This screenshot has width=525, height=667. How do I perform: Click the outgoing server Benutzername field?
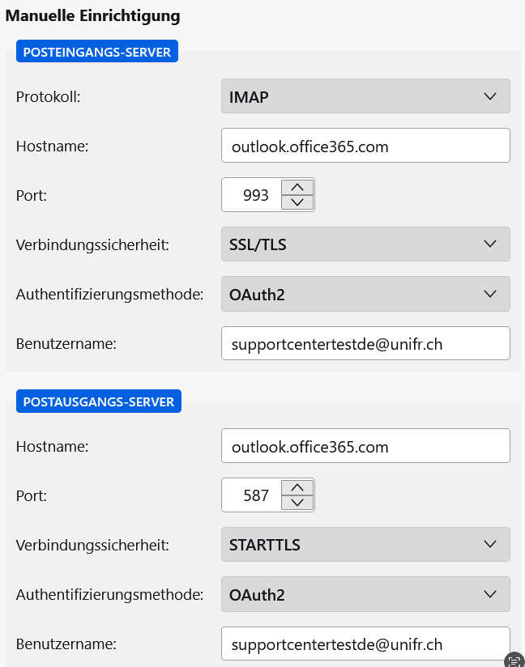(365, 644)
